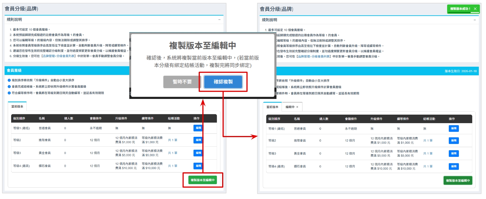Switch to the 編輯中 tab

290,107
